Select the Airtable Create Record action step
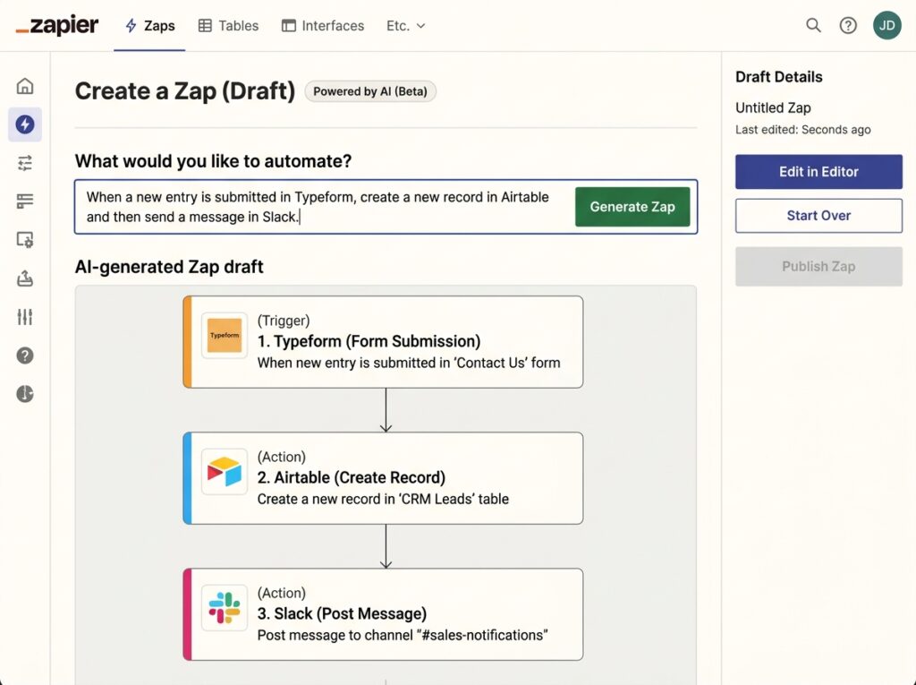 pyautogui.click(x=383, y=478)
